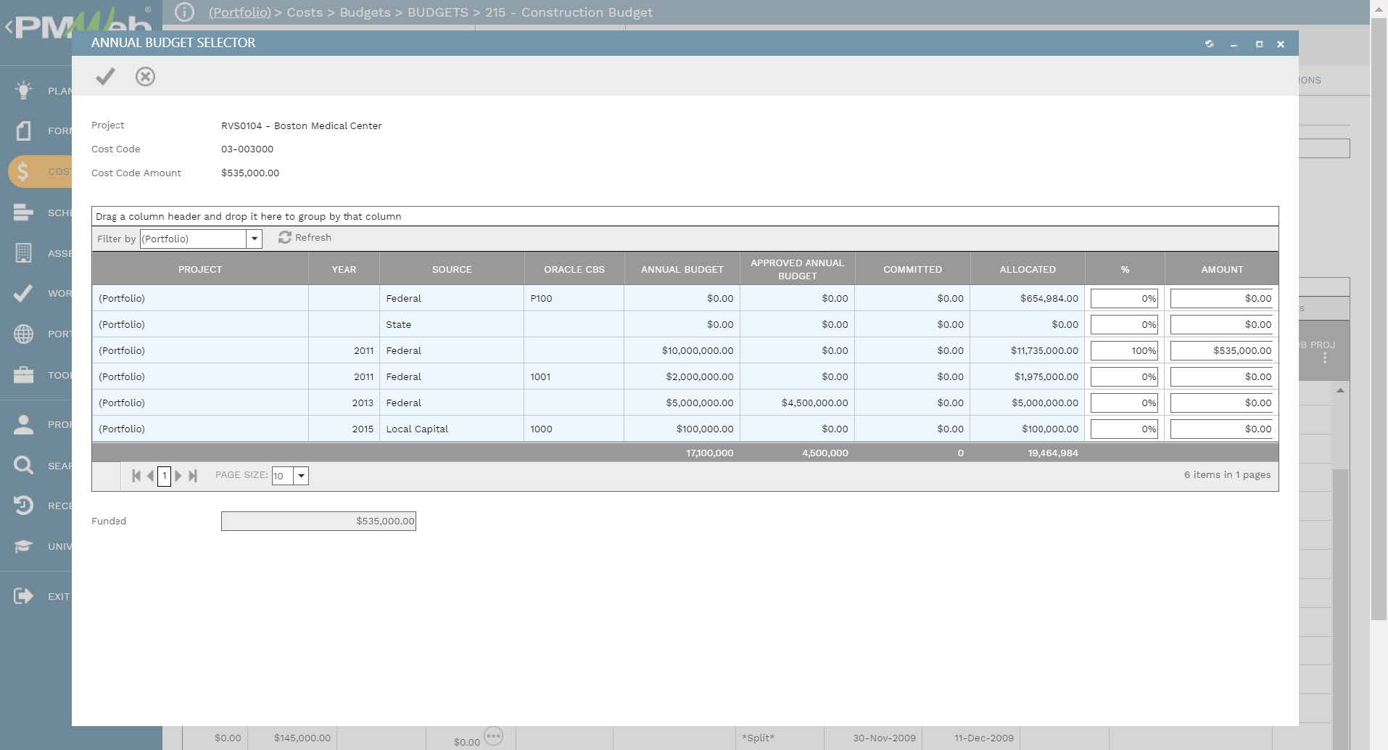Click the reload icon in dialog title bar
1388x750 pixels.
pyautogui.click(x=1210, y=44)
